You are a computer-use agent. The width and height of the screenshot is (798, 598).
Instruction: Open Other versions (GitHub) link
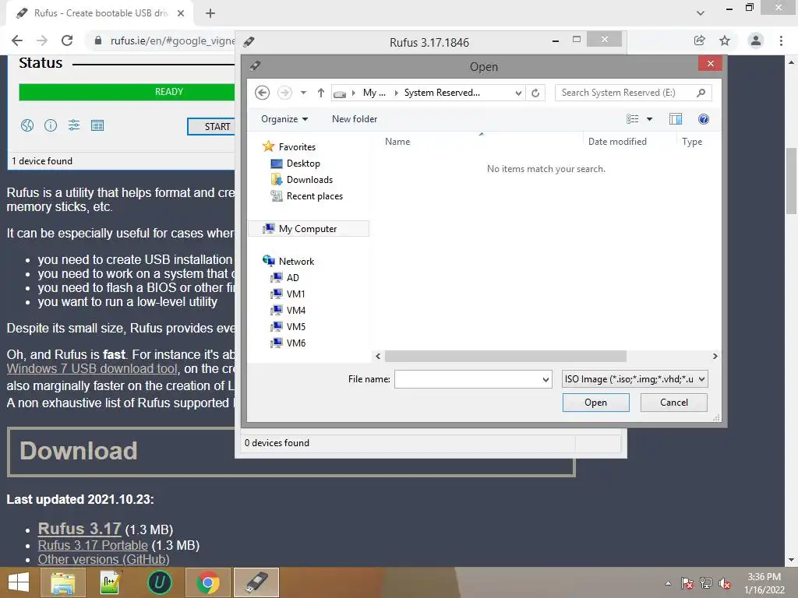coord(104,559)
